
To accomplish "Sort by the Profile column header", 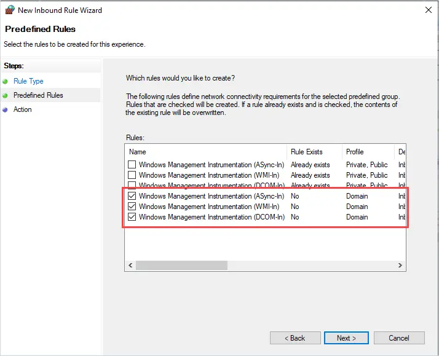I will click(x=368, y=152).
